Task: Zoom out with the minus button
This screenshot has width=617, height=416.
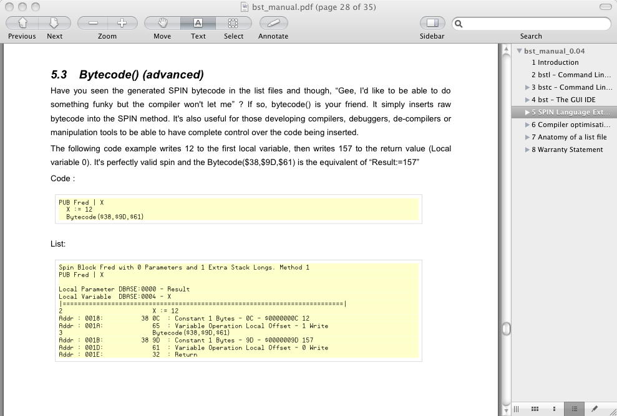Action: (93, 23)
